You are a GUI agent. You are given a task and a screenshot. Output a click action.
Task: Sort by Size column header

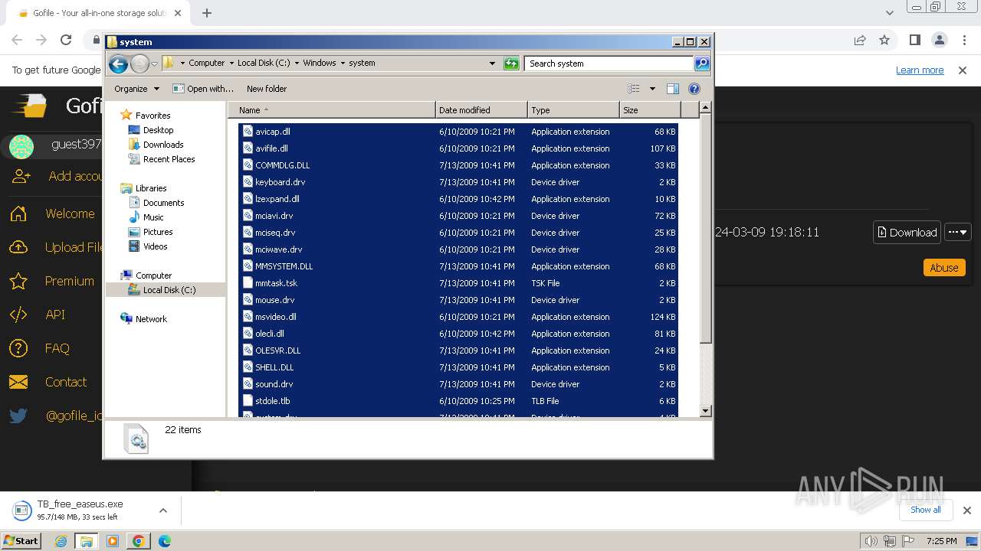tap(650, 110)
